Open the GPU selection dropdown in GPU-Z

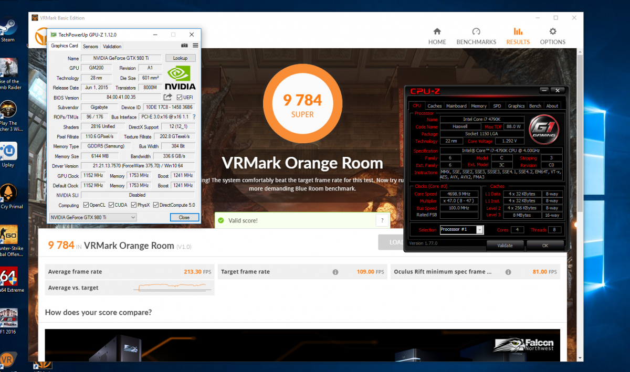92,217
